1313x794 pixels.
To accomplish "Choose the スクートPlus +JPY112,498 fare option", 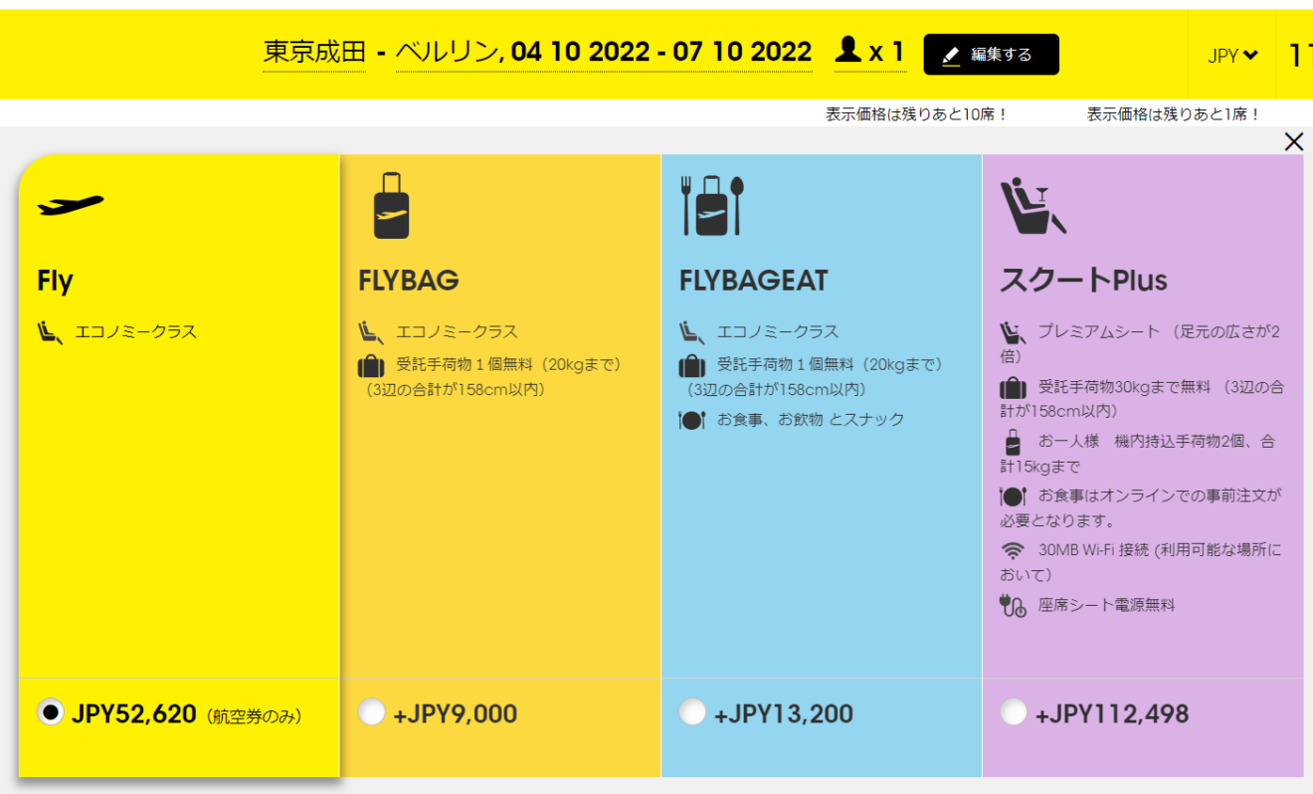I will coord(1015,712).
